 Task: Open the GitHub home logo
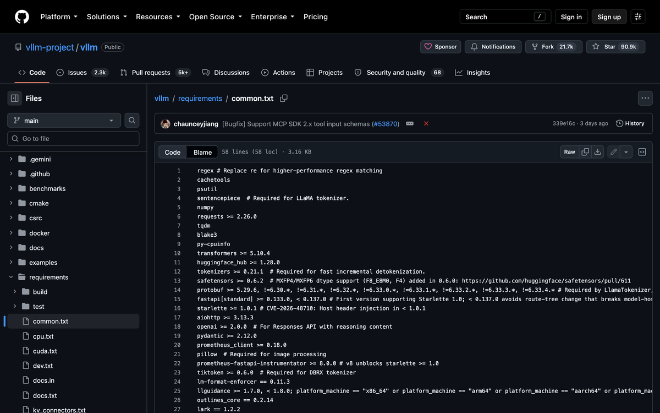pos(22,17)
